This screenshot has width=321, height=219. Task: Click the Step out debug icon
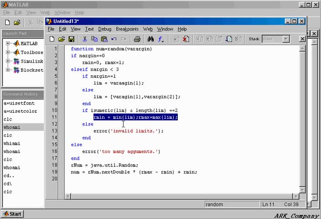point(219,39)
